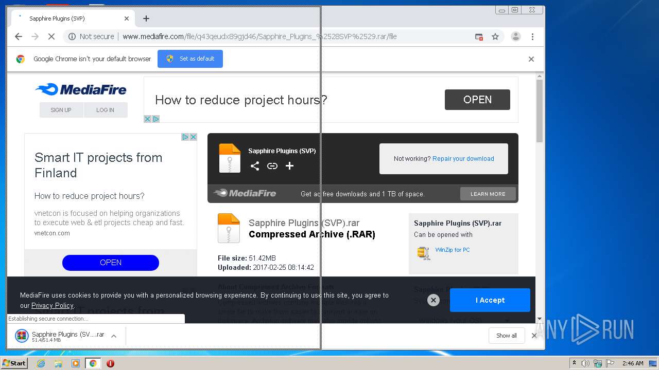Image resolution: width=659 pixels, height=370 pixels.
Task: Click Show all downloads
Action: pos(507,336)
